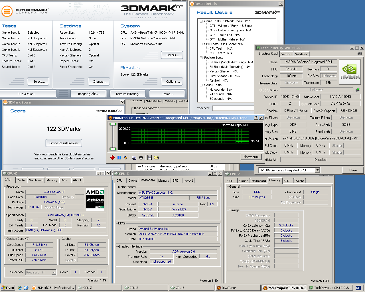
Task: Switch to TechPowerUp GPU-Z taskbar item
Action: click(330, 288)
